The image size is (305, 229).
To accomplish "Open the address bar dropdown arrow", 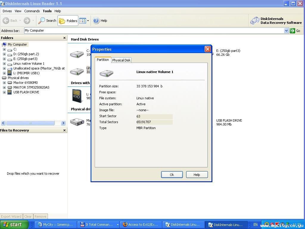I will [286, 31].
